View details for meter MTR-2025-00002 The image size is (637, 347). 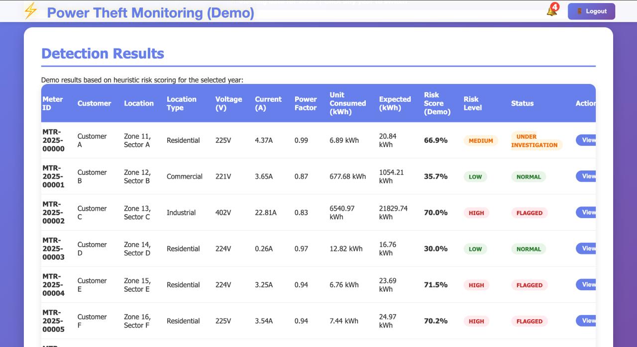pyautogui.click(x=586, y=212)
